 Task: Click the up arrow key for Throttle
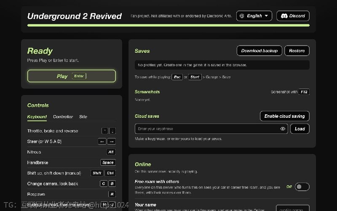[x=104, y=131]
